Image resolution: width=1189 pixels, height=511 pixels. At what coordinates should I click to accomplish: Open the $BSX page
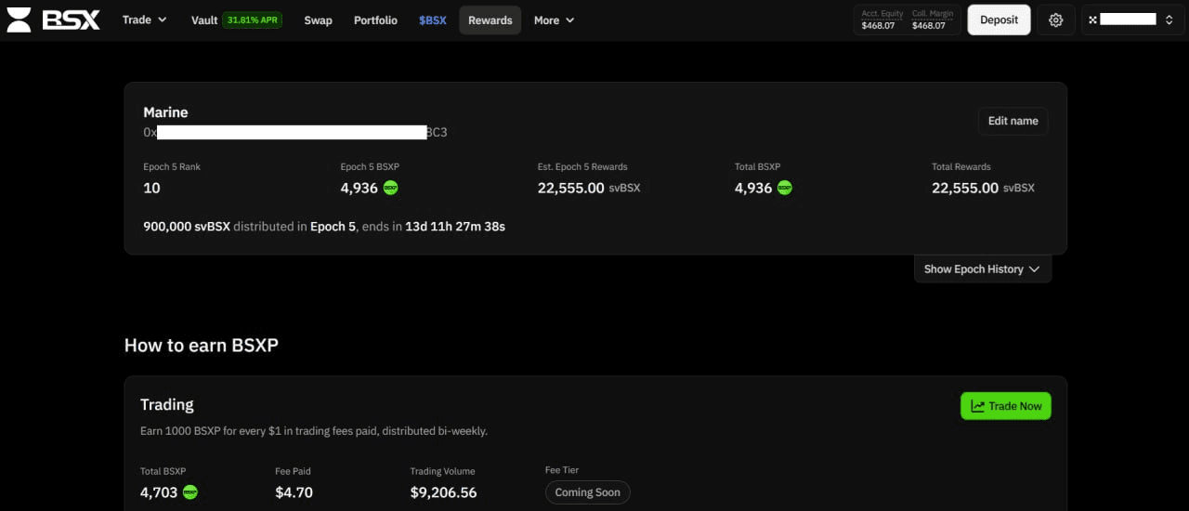pos(432,20)
